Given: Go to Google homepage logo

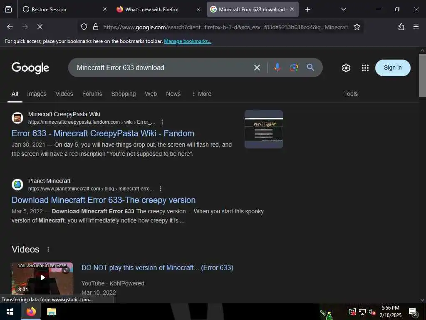Looking at the screenshot, I should (x=30, y=68).
